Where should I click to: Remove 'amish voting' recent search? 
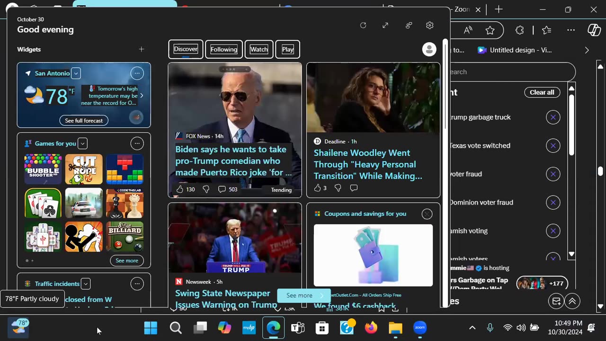[x=553, y=231]
